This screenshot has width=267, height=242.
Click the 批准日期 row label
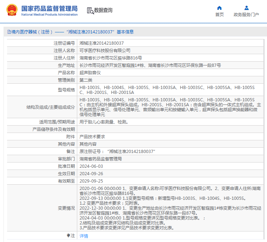tap(66, 166)
